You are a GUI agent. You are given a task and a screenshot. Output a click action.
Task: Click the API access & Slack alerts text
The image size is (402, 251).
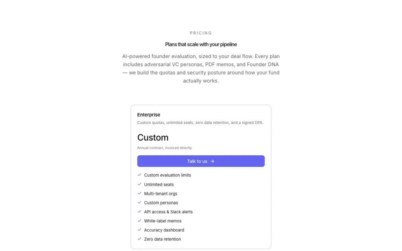[x=168, y=212]
